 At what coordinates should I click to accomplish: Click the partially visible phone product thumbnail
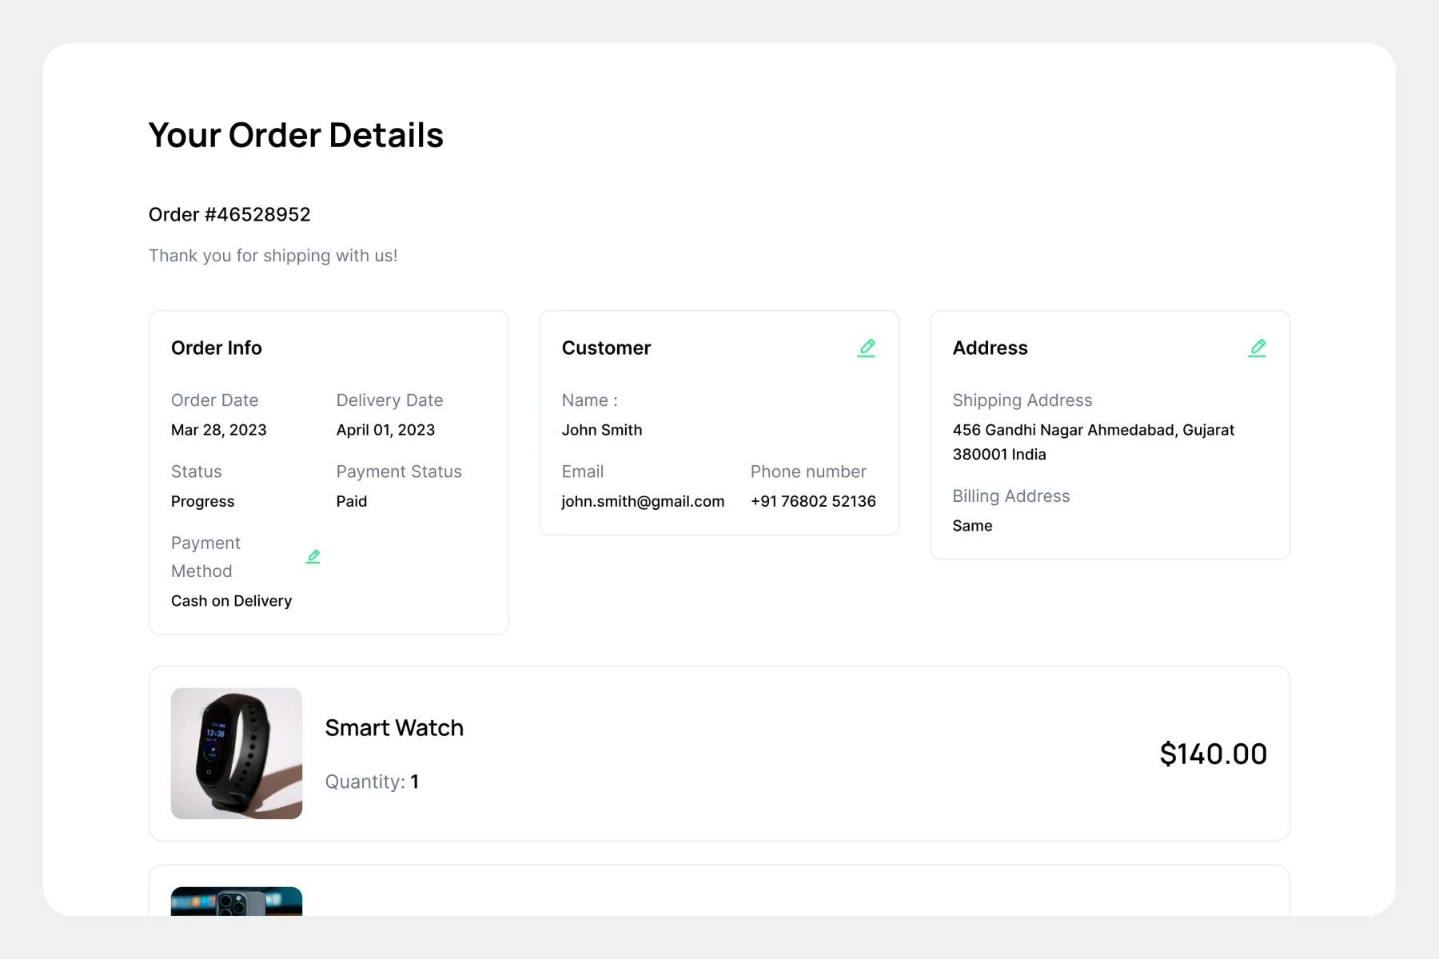[237, 901]
